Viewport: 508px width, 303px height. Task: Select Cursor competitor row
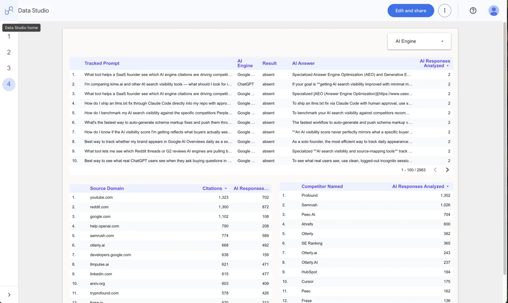point(366,281)
